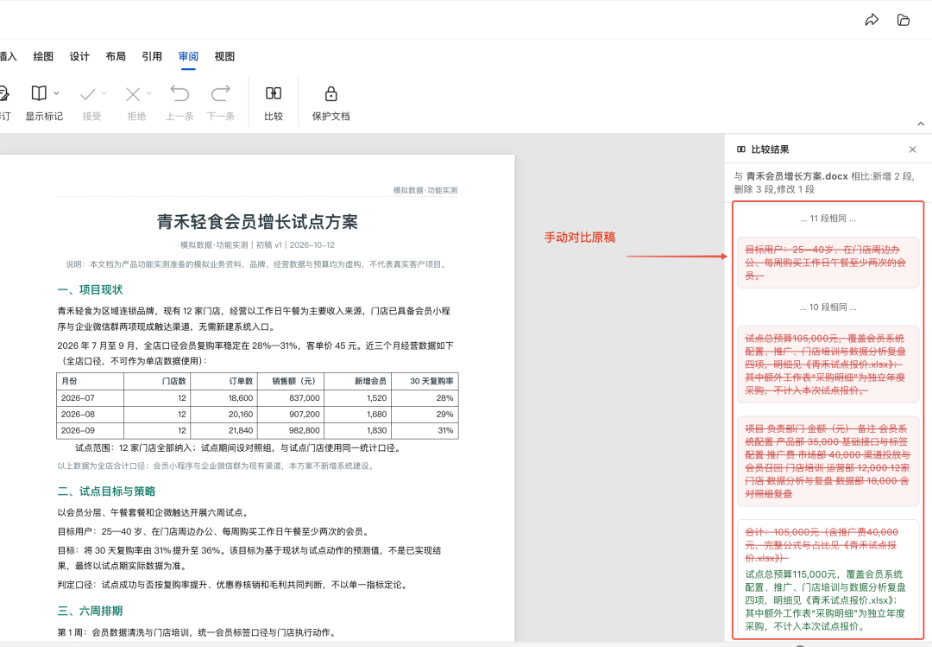This screenshot has height=647, width=932.
Task: Click the 比较结果 panel title
Action: (x=771, y=149)
